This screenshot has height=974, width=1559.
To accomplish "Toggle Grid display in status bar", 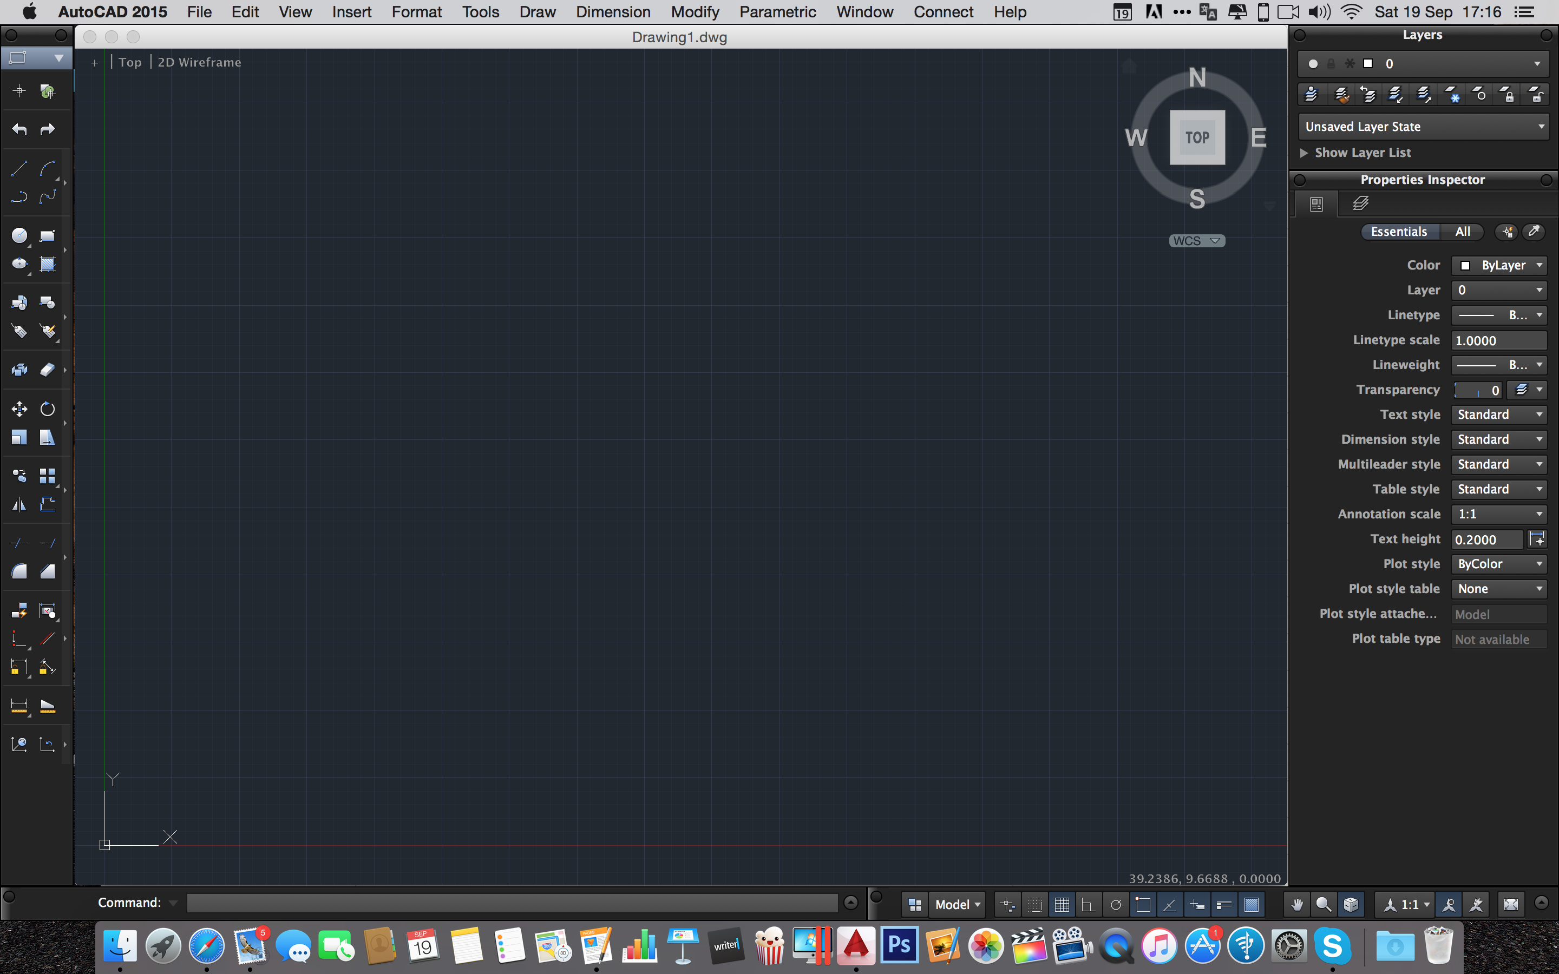I will click(x=1062, y=904).
